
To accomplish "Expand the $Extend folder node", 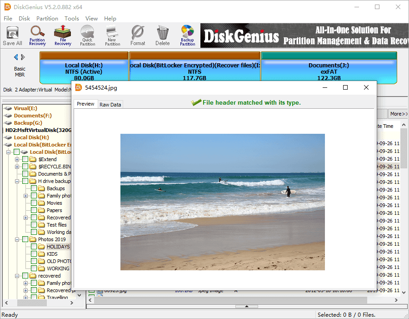I will coord(17,159).
